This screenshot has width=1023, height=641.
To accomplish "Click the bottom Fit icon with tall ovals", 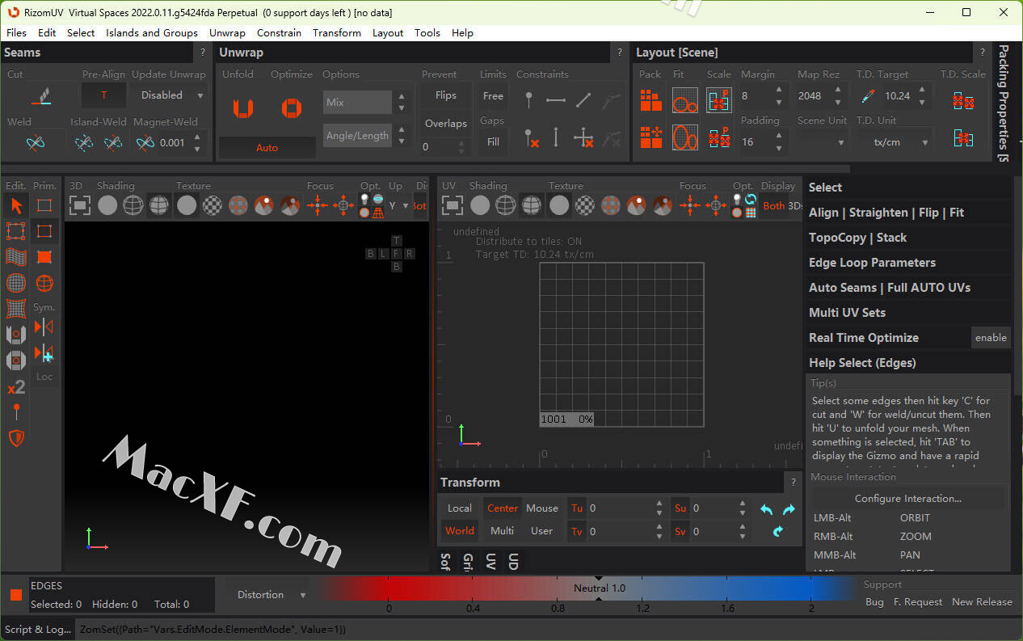I will coord(685,137).
